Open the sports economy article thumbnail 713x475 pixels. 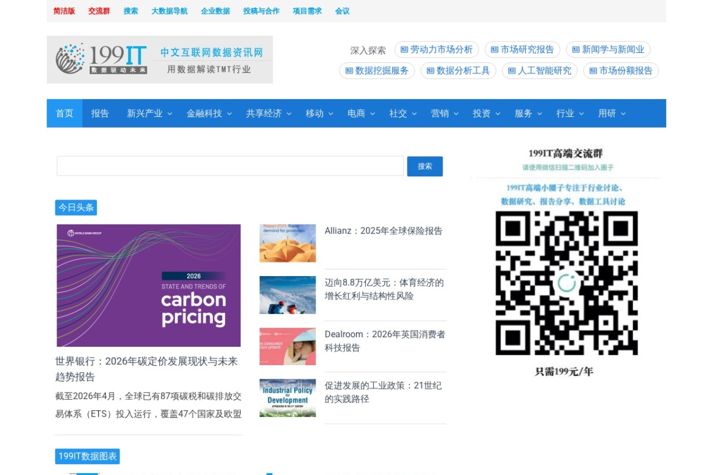coord(288,295)
